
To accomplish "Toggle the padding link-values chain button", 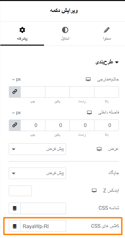I will [15, 125].
